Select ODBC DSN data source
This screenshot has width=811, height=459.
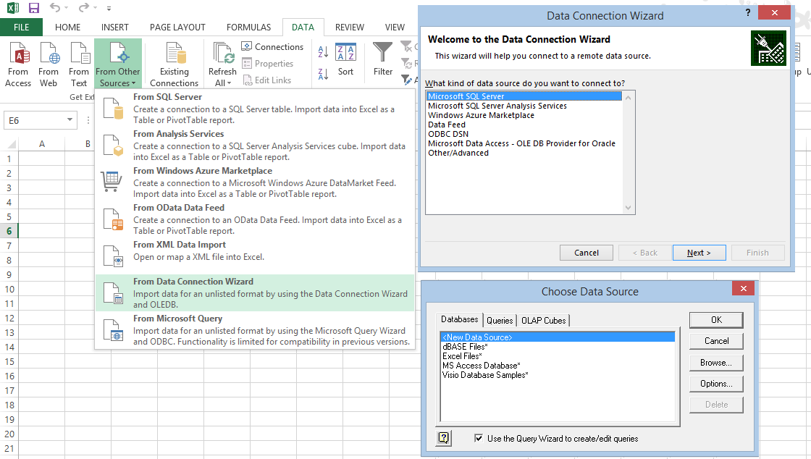pos(524,134)
